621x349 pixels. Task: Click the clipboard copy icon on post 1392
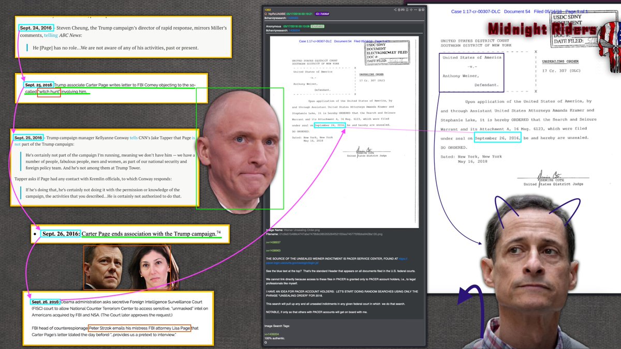[399, 10]
